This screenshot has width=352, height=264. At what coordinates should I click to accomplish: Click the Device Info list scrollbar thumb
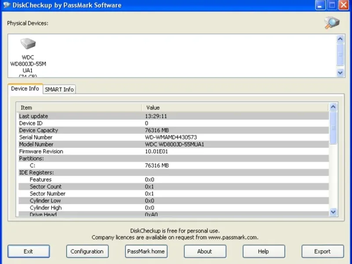point(333,128)
